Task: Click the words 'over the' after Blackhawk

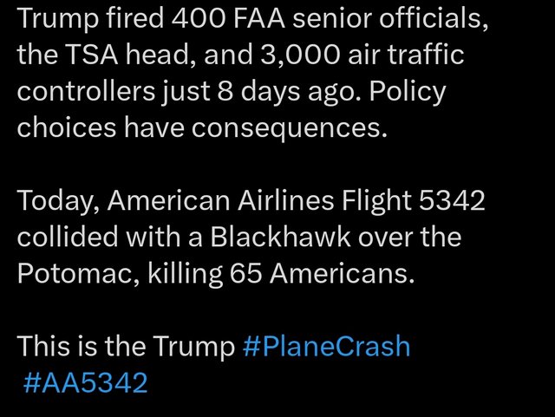Action: click(x=409, y=237)
